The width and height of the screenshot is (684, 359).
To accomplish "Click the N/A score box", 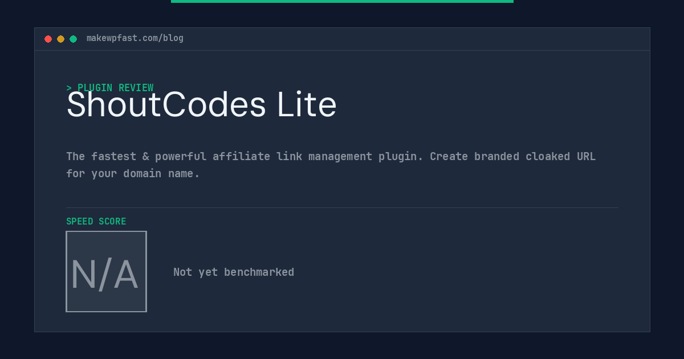I will (x=106, y=271).
